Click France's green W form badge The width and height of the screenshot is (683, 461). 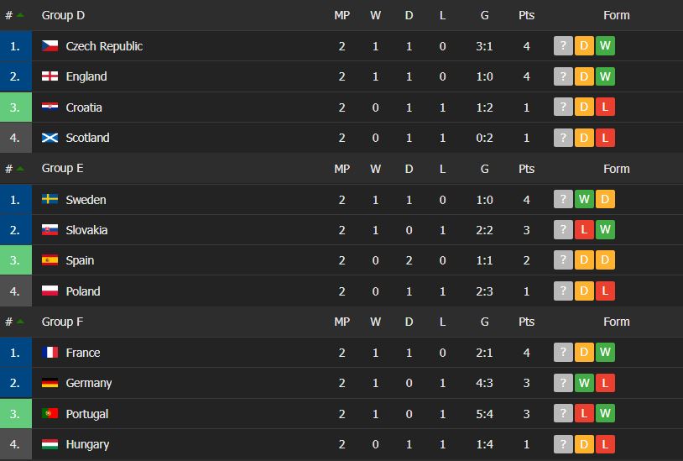coord(605,352)
